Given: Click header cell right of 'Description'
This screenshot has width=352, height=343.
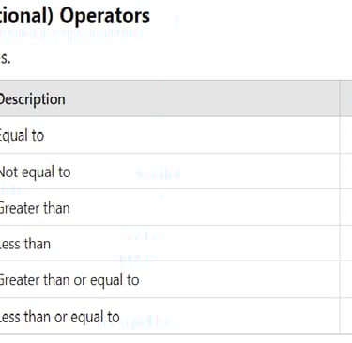Looking at the screenshot, I should (346, 98).
